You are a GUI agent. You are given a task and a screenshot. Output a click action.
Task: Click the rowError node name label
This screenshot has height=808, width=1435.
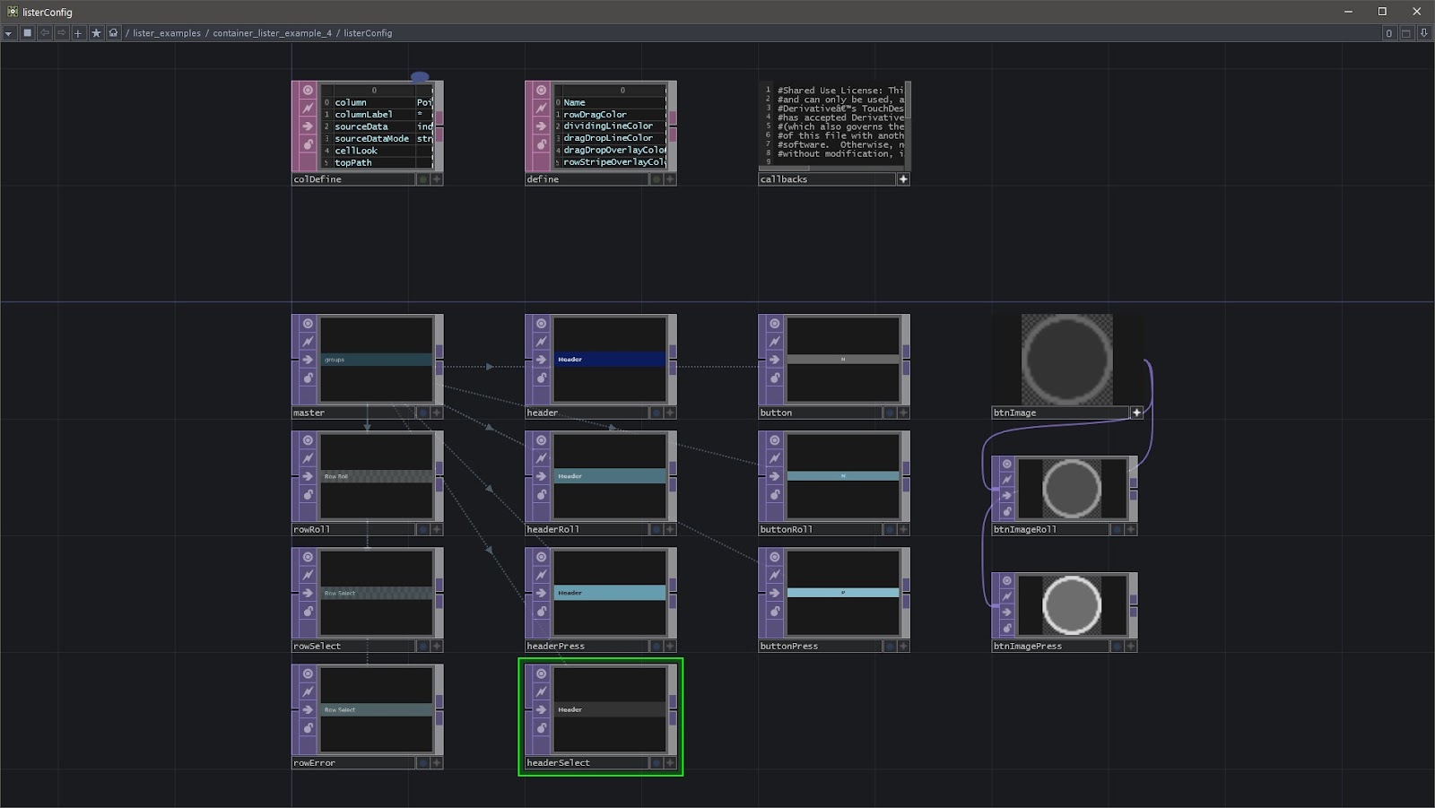point(314,763)
